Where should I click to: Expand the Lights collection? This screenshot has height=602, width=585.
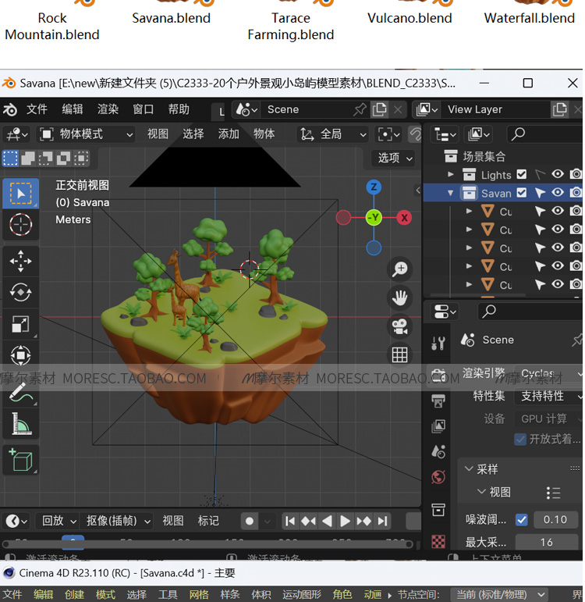pos(451,174)
